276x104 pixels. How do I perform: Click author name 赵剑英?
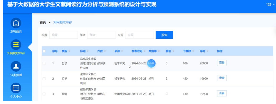point(101,79)
